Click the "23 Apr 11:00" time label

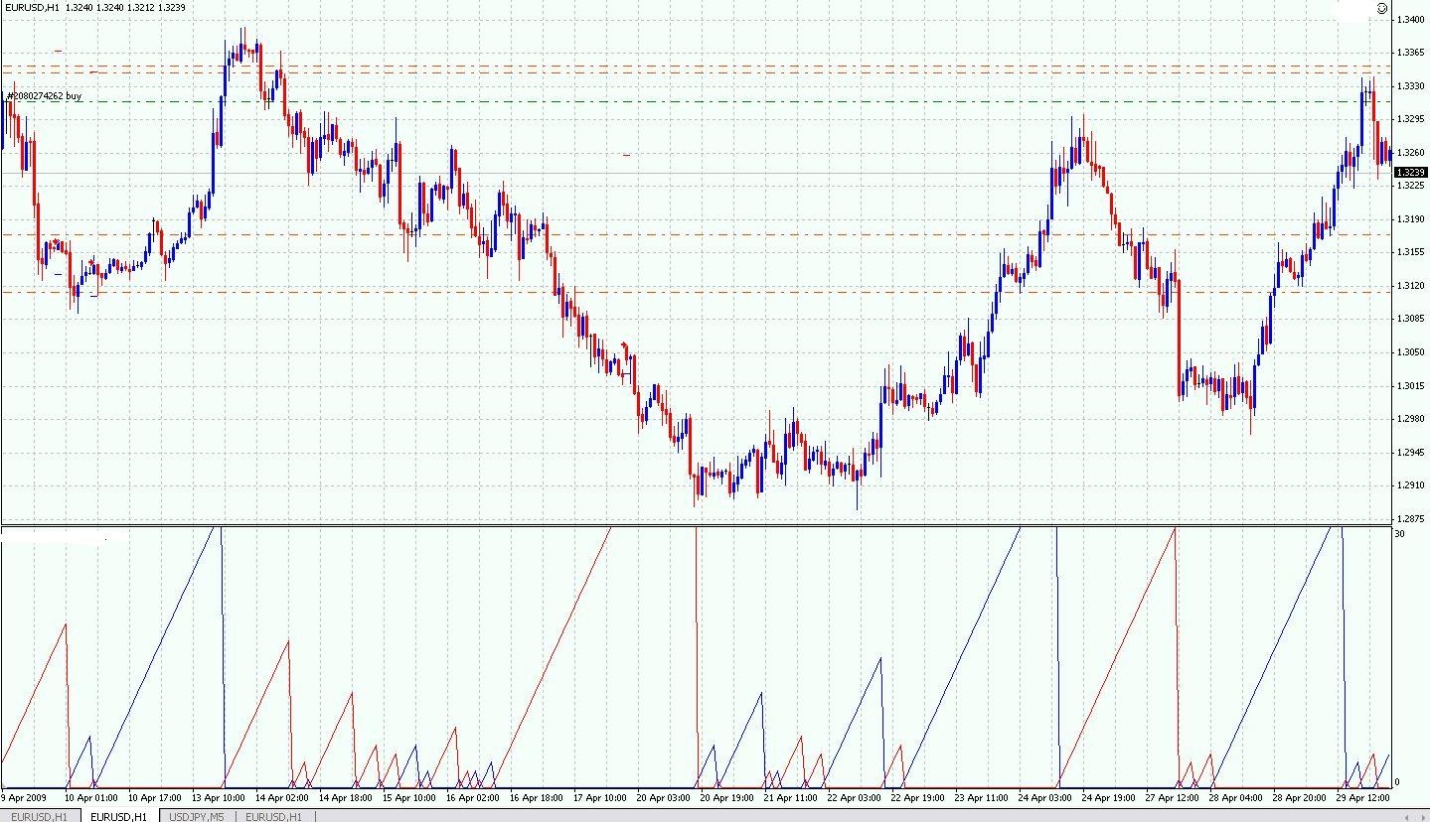click(982, 797)
